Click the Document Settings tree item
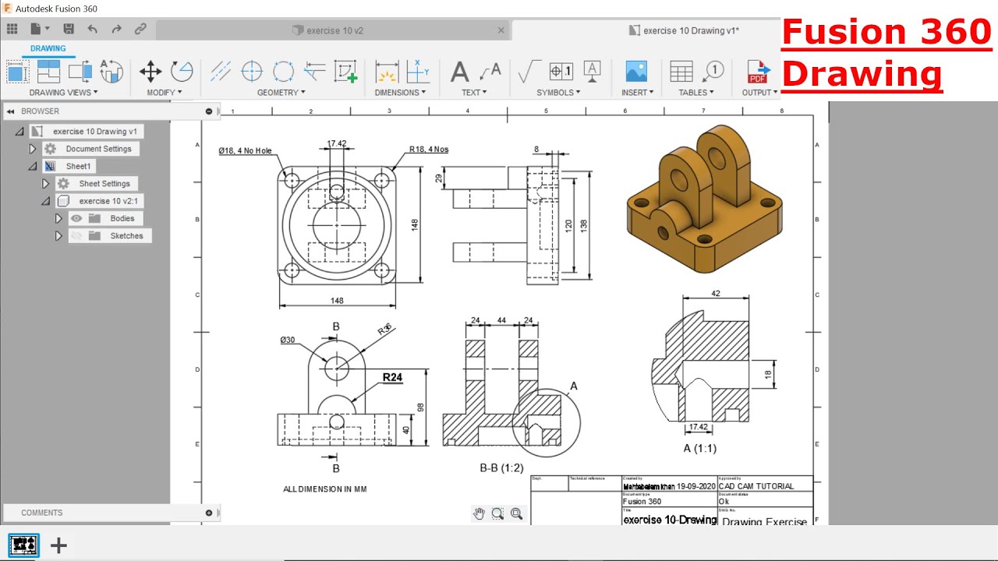Screen dimensions: 998x561 [x=99, y=149]
